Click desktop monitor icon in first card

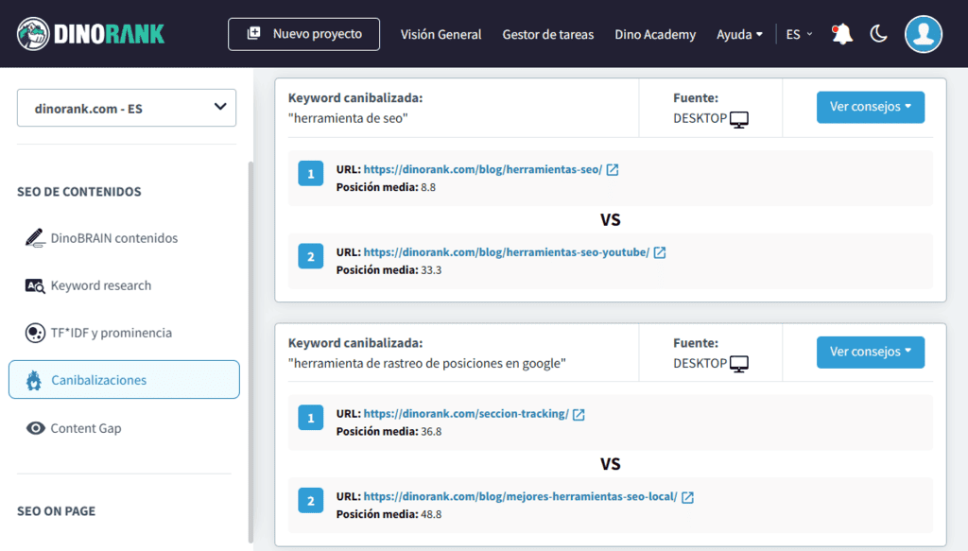(x=739, y=120)
